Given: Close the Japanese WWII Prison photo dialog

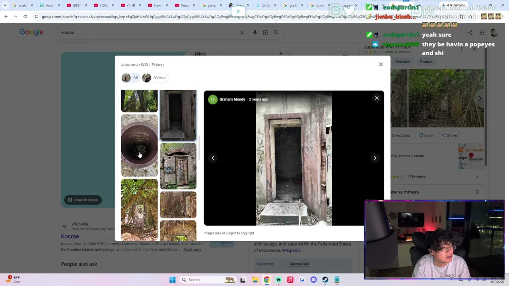Looking at the screenshot, I should pyautogui.click(x=381, y=64).
